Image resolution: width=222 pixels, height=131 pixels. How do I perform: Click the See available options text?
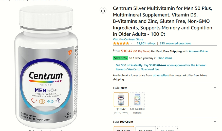point(137,111)
